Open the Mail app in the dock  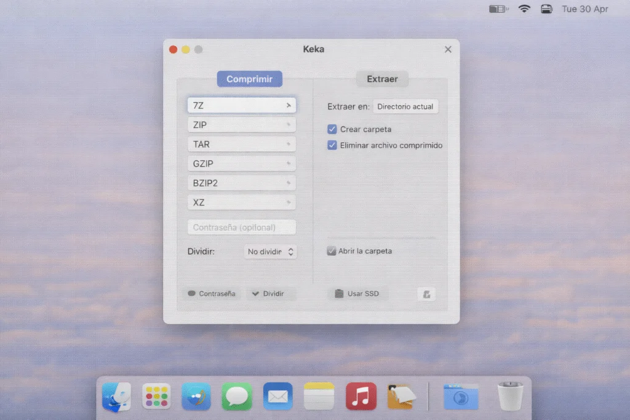pos(277,396)
